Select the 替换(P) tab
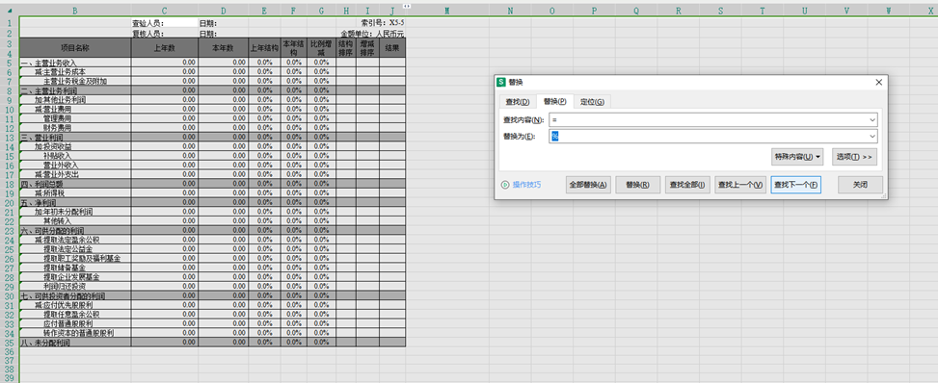Viewport: 938px width, 383px height. [x=554, y=102]
